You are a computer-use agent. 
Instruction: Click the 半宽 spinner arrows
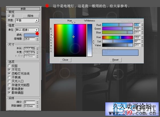(37, 52)
